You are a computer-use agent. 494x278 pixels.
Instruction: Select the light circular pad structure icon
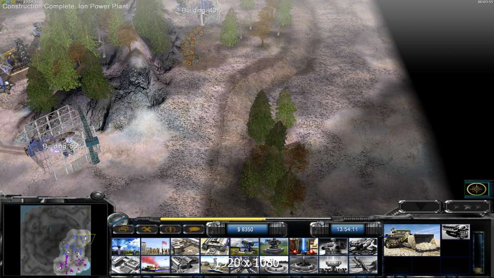point(274,265)
